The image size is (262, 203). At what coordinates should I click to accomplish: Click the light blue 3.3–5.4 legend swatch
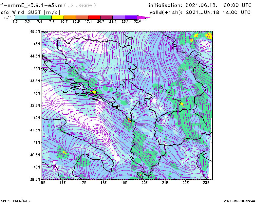[x=33, y=17]
